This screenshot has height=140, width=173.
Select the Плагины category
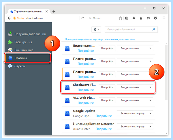(x=27, y=58)
